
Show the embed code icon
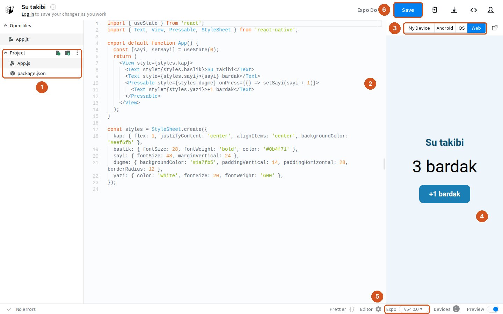click(474, 10)
